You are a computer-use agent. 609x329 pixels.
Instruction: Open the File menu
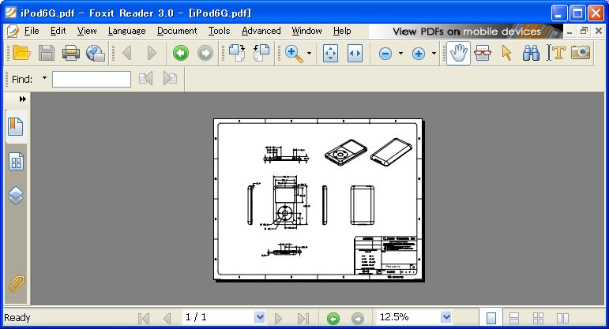[32, 31]
